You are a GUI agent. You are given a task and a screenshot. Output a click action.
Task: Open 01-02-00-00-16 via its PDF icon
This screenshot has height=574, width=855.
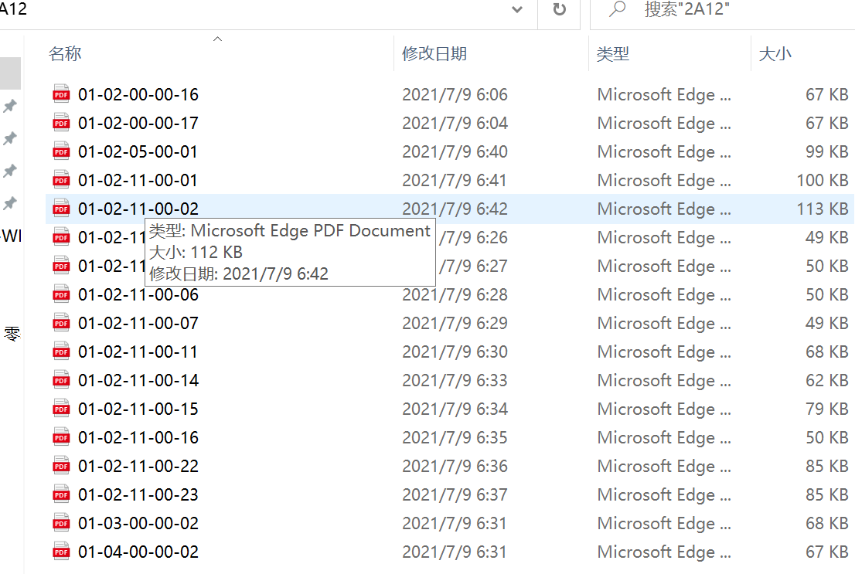(61, 94)
